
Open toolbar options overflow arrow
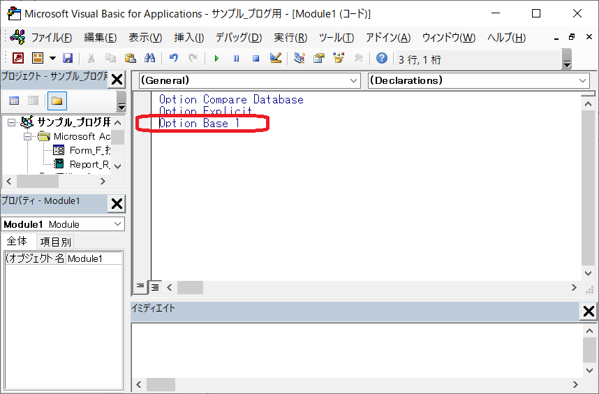[x=568, y=60]
